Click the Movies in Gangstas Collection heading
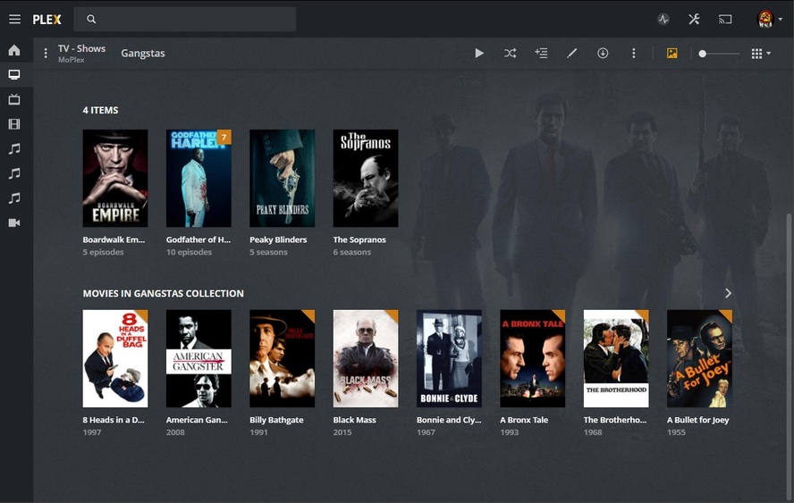 click(163, 294)
